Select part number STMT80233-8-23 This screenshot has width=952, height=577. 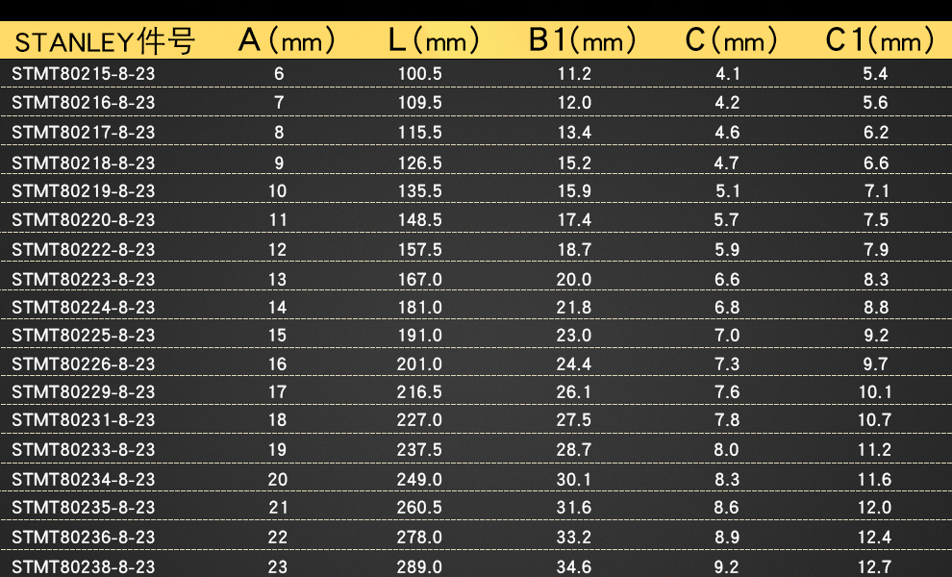coord(83,449)
